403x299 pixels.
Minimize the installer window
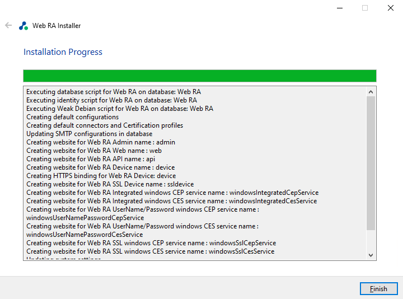click(339, 8)
